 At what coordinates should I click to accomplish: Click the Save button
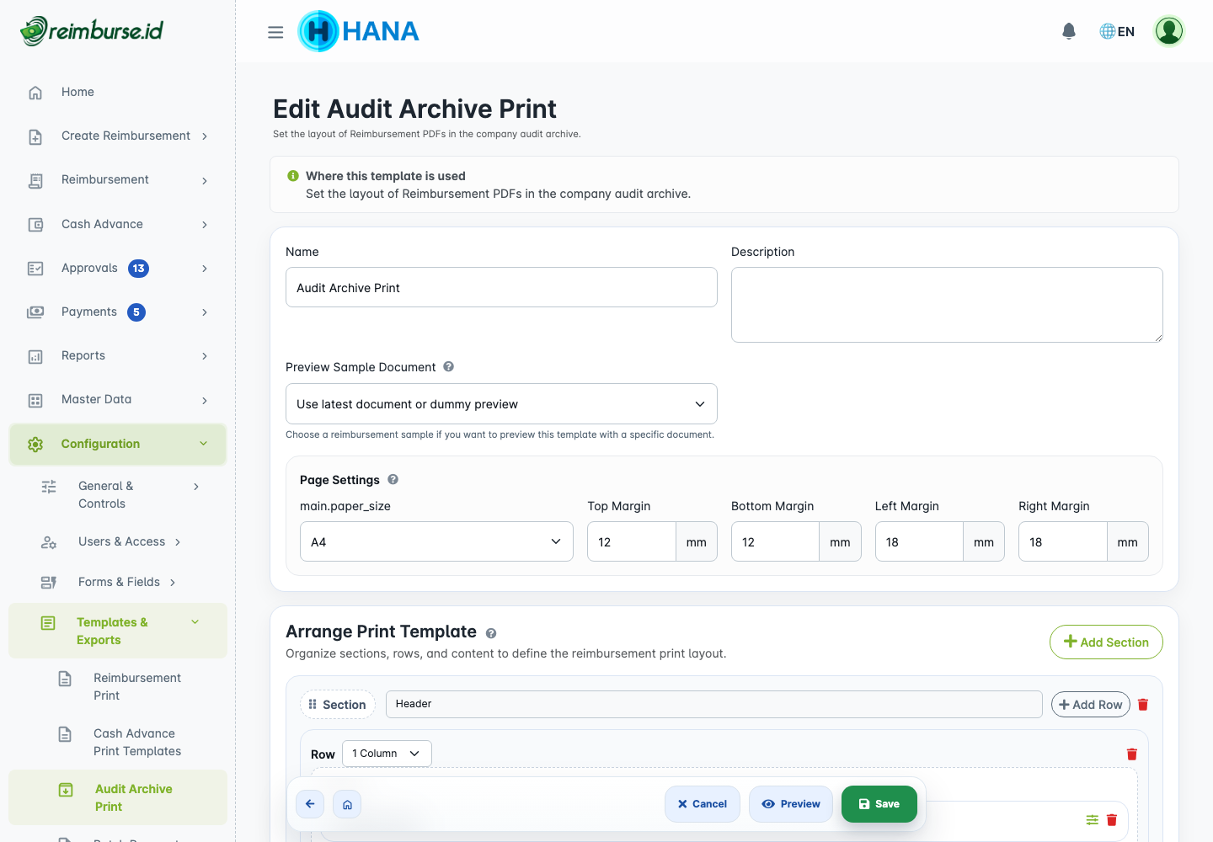pos(879,804)
